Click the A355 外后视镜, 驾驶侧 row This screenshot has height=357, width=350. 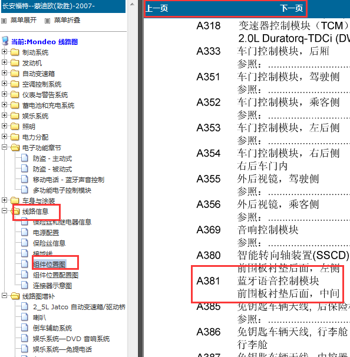click(x=257, y=179)
